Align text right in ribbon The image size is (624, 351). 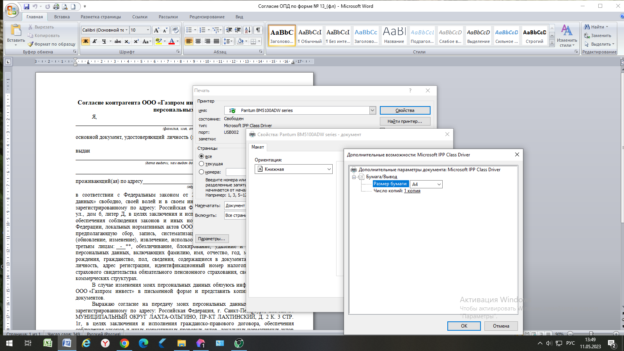point(207,41)
